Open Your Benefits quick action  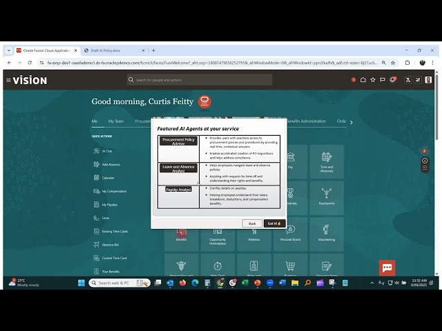pos(106,271)
